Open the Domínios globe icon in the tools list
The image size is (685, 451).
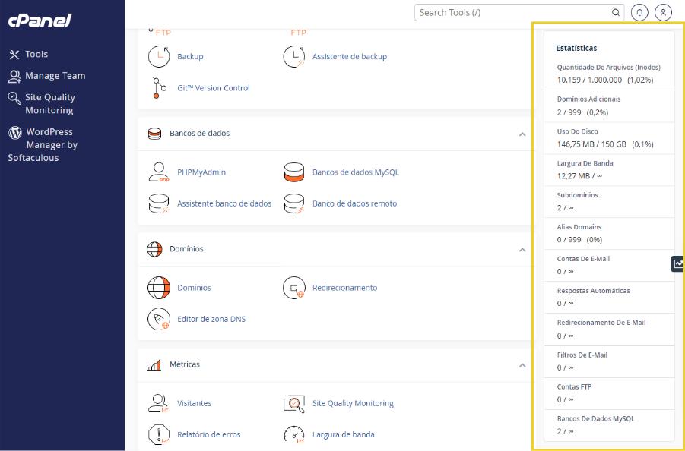(159, 288)
